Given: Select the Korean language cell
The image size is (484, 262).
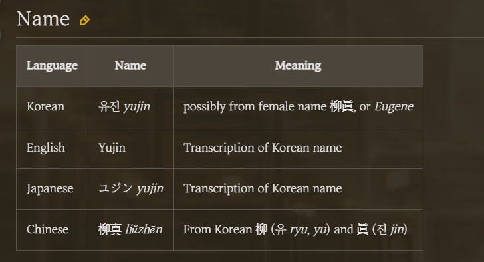Looking at the screenshot, I should coord(52,107).
